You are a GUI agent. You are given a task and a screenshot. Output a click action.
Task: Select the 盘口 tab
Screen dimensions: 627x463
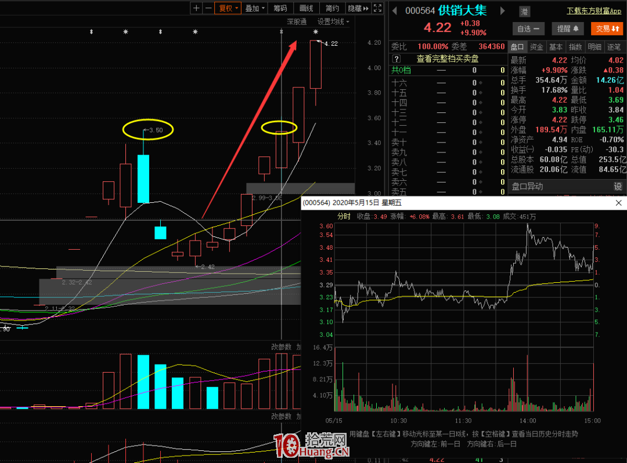coord(517,47)
